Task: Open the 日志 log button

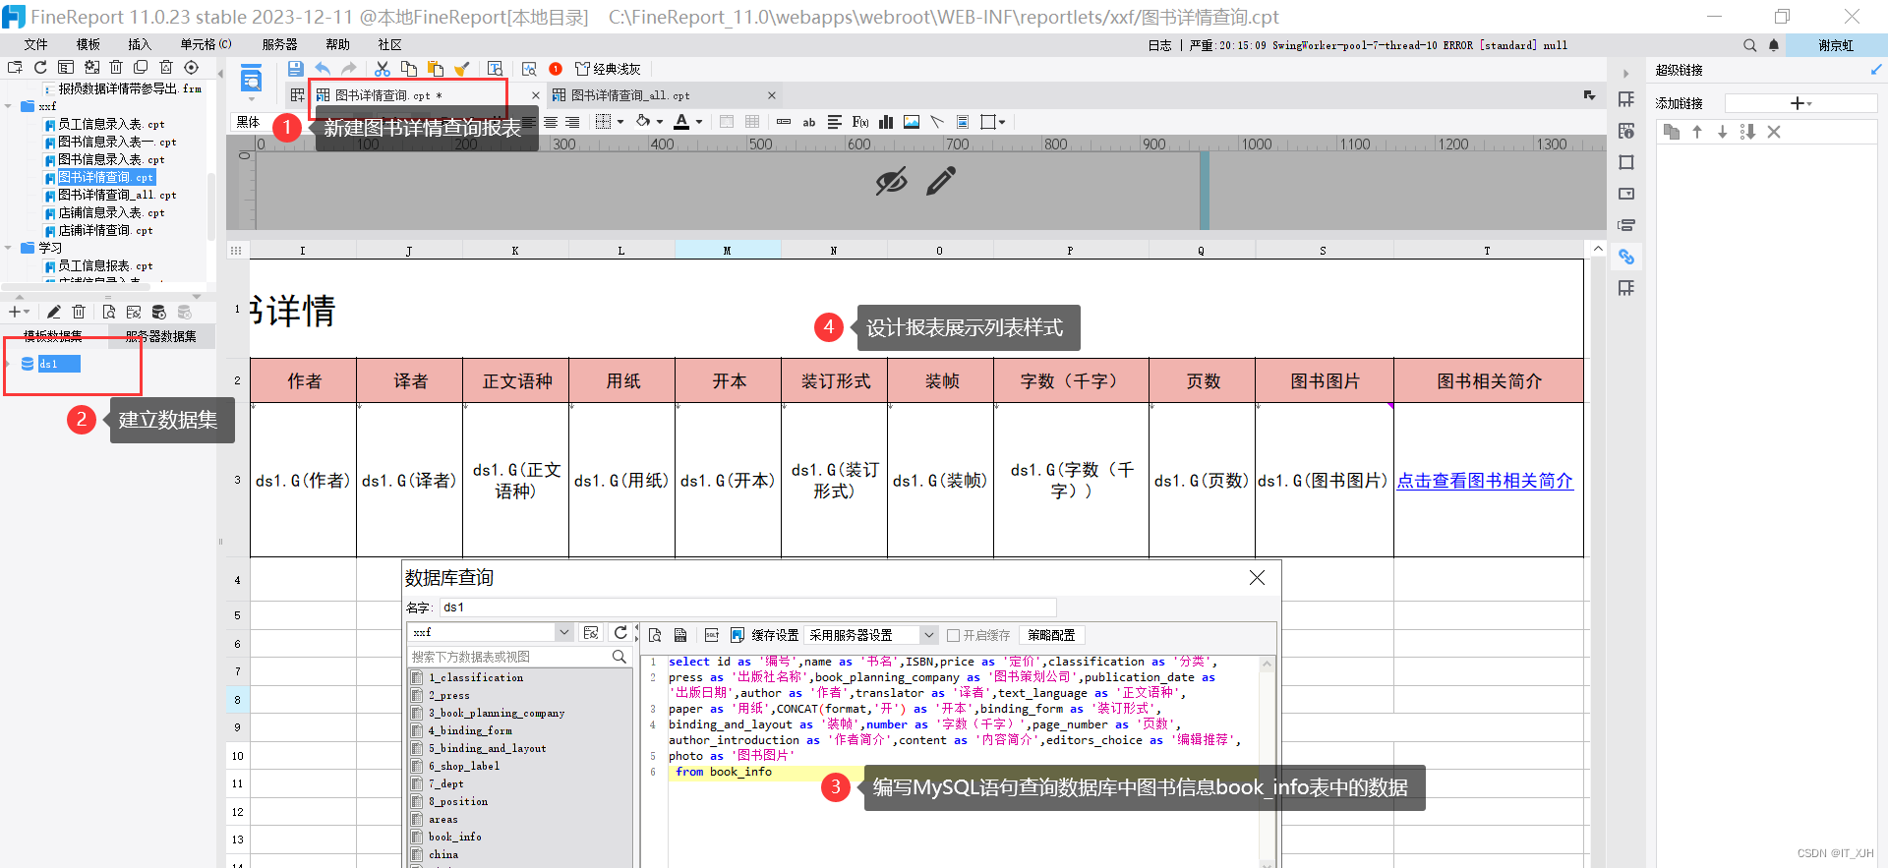Action: tap(1159, 45)
